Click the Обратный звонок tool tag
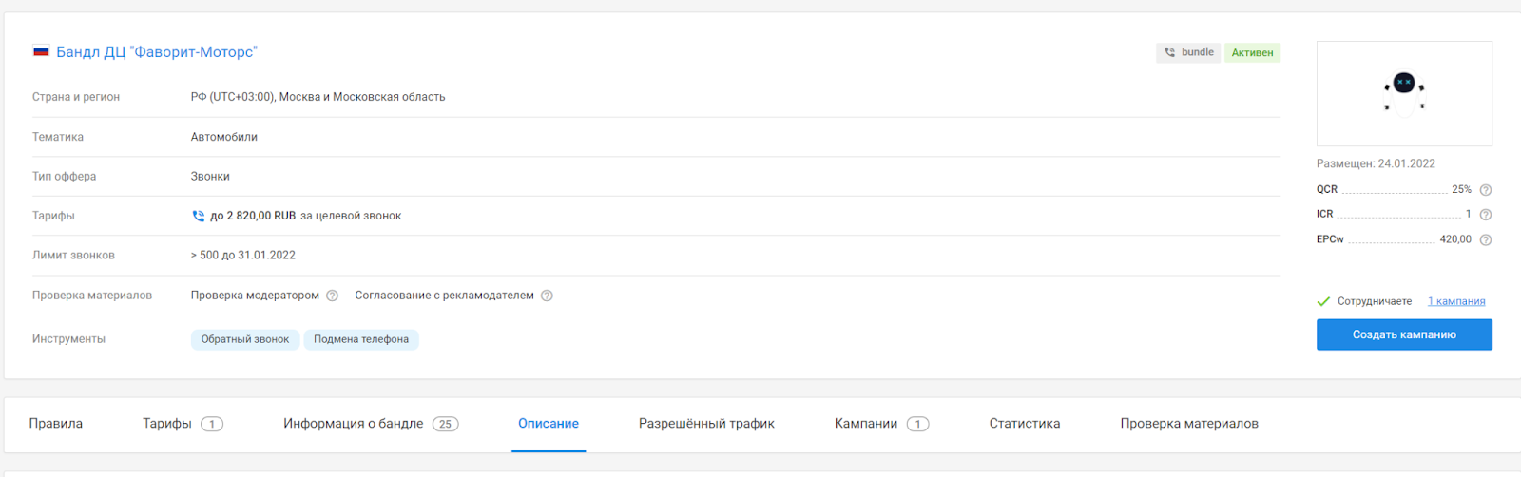This screenshot has width=1521, height=477. [x=245, y=339]
